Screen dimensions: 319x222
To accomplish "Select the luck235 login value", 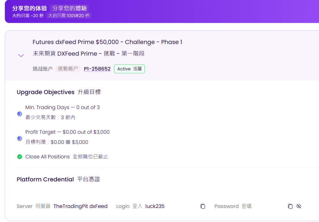I will (x=155, y=206).
